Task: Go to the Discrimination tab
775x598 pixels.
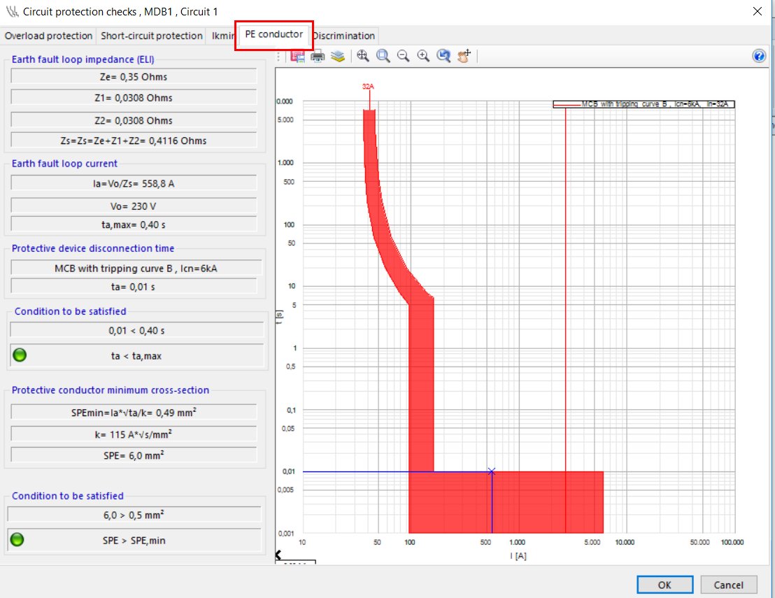Action: 343,36
